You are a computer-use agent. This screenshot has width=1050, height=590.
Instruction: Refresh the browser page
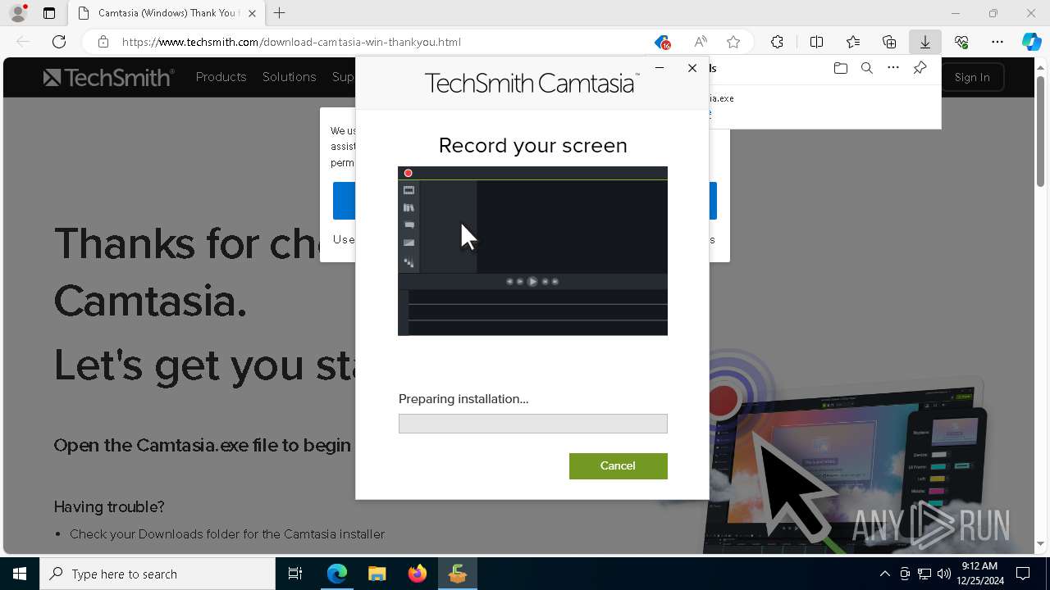click(x=59, y=42)
